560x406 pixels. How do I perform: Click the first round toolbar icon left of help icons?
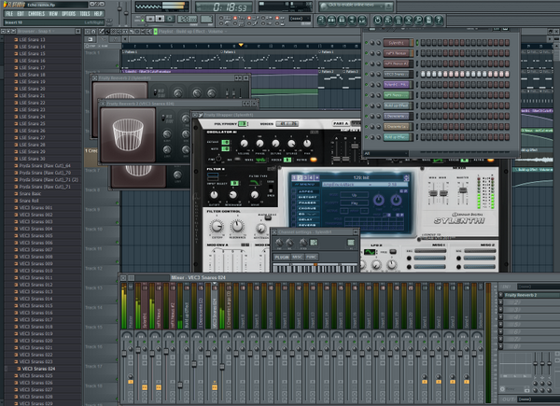click(x=377, y=21)
